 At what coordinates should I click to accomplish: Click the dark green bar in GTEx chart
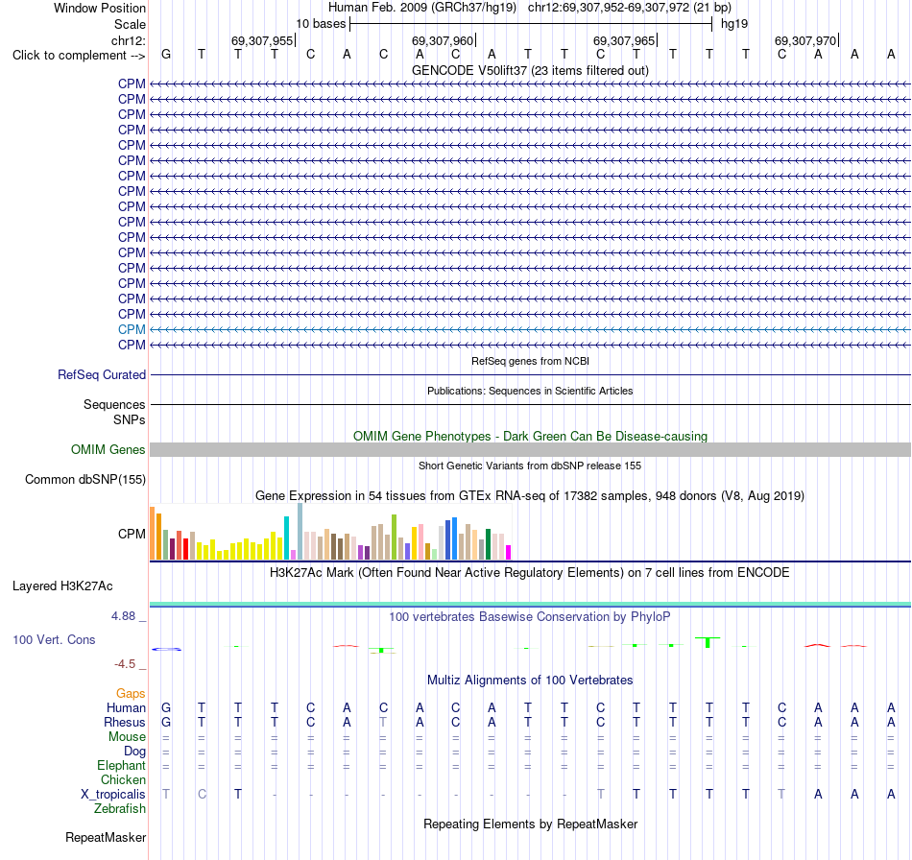(488, 544)
